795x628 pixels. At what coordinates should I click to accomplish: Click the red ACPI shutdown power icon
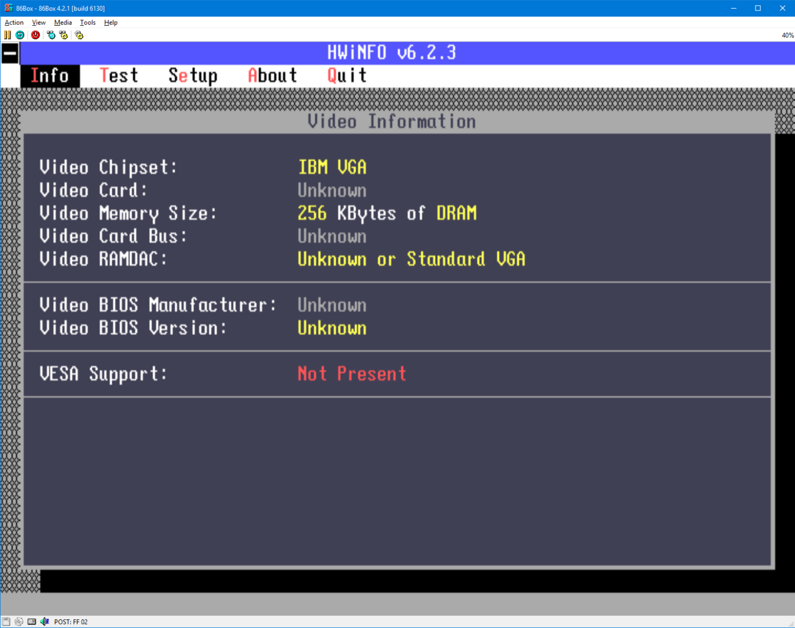[x=36, y=35]
